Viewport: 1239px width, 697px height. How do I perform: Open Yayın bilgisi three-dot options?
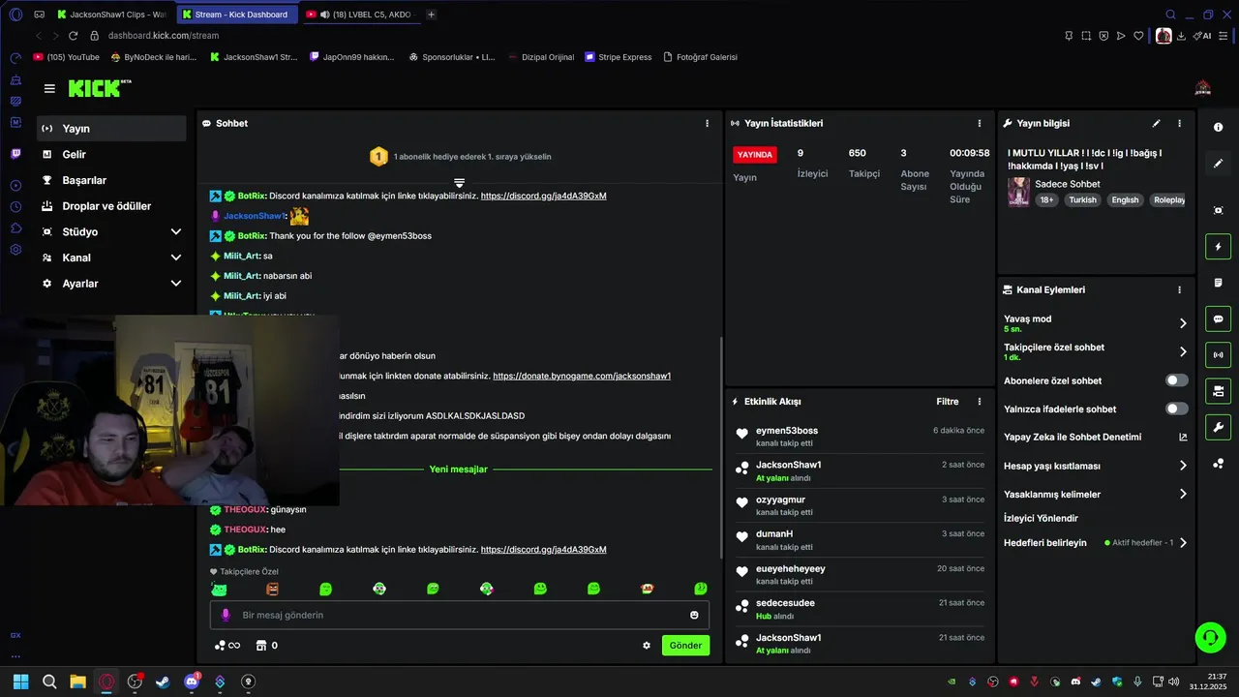[1179, 123]
